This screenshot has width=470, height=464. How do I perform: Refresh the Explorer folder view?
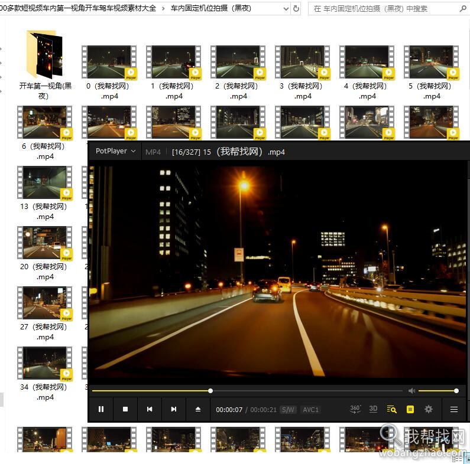coord(296,9)
